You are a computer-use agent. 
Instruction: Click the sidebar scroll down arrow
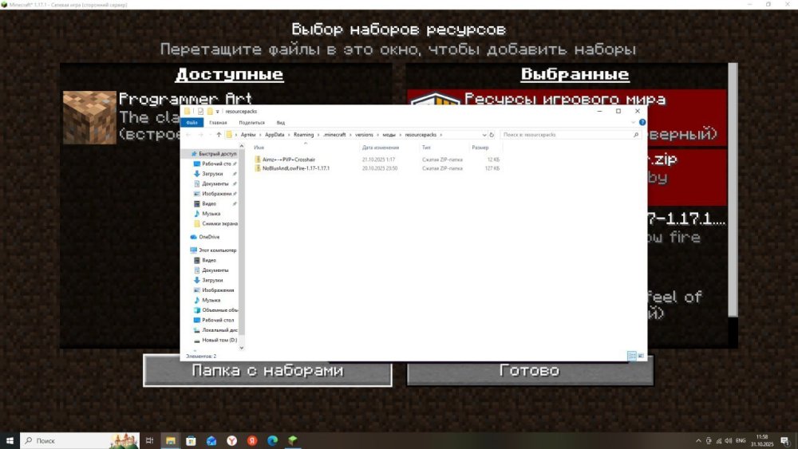click(x=241, y=348)
